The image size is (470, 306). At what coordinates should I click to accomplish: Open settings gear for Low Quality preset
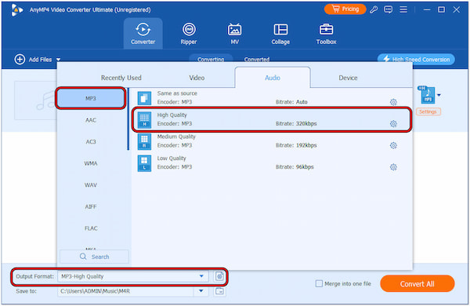(x=393, y=167)
